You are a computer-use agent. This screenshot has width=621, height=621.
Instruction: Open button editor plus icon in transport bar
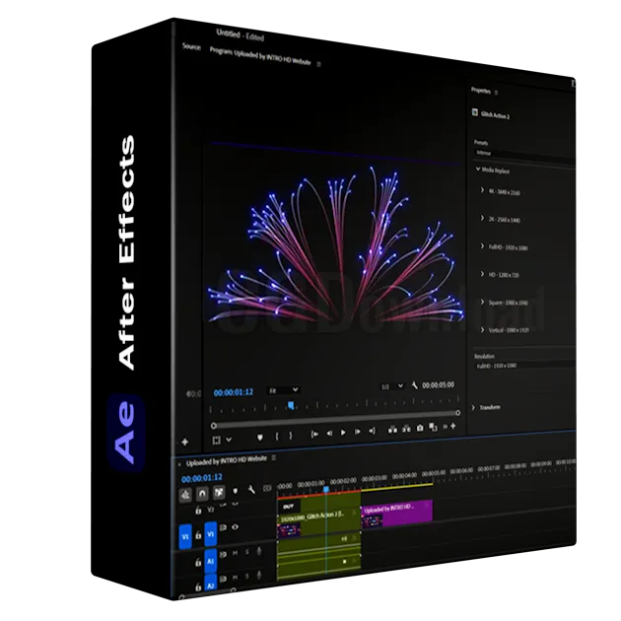[453, 426]
